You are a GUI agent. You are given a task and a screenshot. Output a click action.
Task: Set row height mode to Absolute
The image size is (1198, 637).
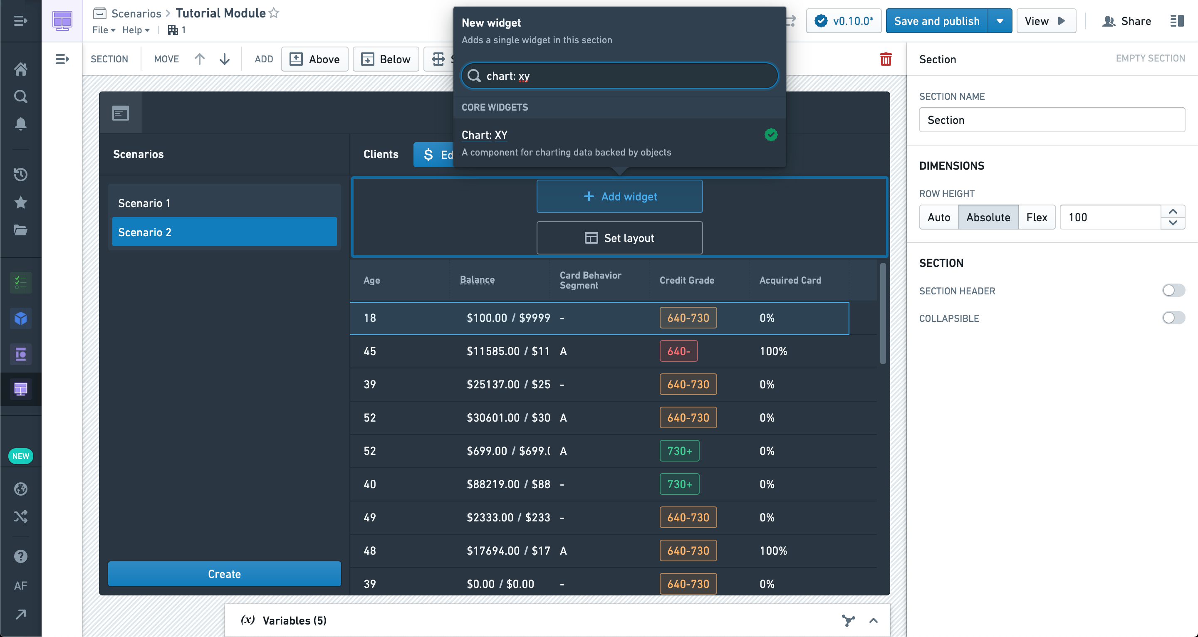click(x=988, y=217)
